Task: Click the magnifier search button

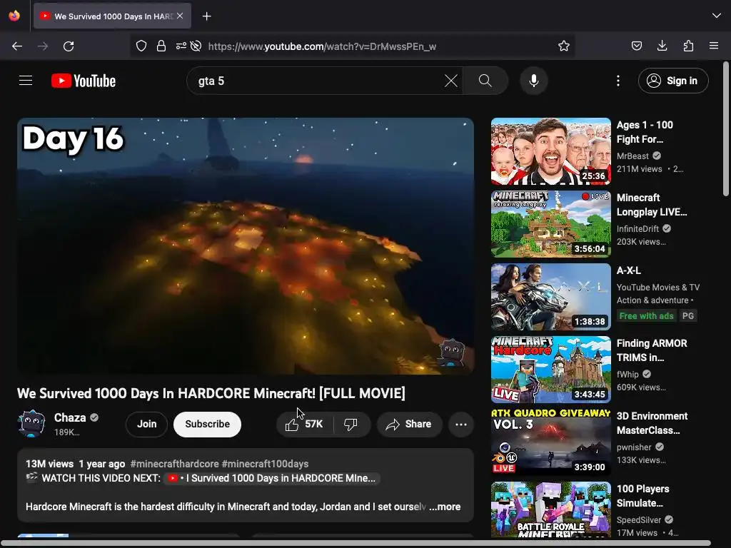Action: click(x=485, y=81)
